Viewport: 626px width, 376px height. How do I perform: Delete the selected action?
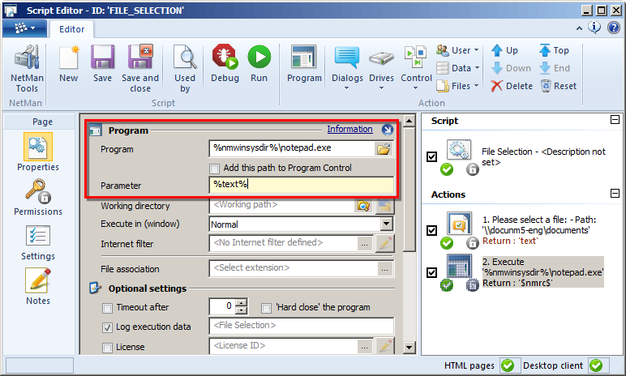tap(512, 86)
